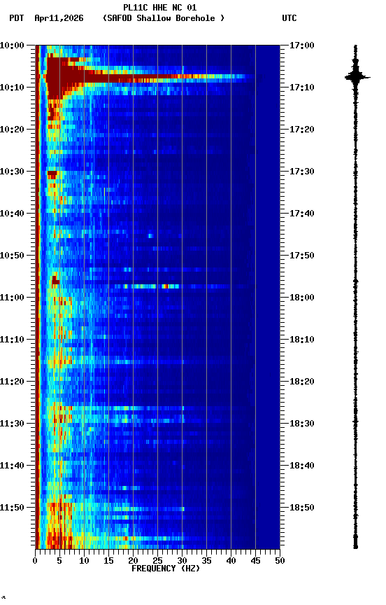This screenshot has height=605, width=386.
Task: Click the date Apr11,2026
Action: [x=59, y=18]
